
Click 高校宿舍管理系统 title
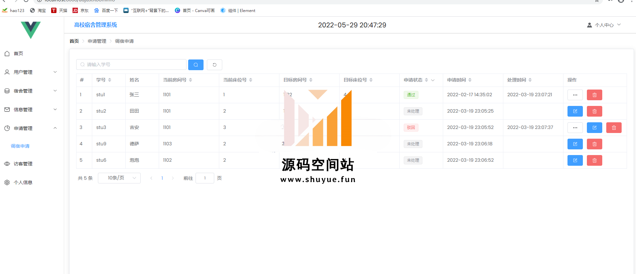[96, 25]
